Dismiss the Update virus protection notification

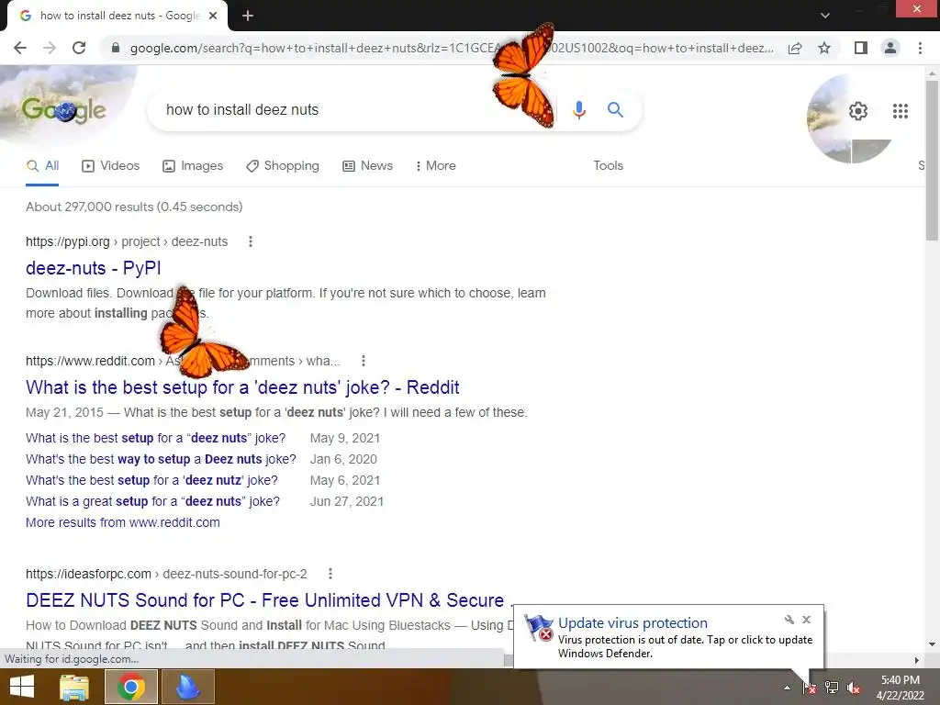(806, 620)
